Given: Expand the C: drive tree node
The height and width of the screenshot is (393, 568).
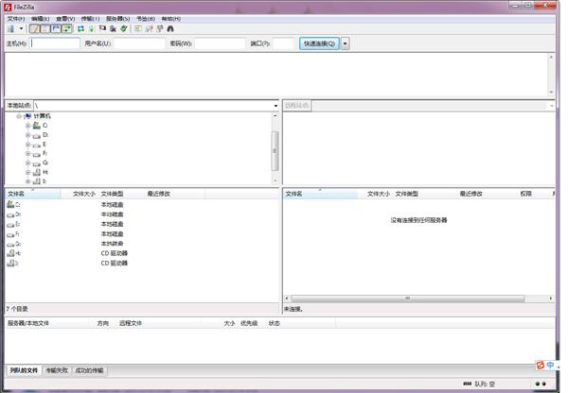Looking at the screenshot, I should (x=27, y=126).
